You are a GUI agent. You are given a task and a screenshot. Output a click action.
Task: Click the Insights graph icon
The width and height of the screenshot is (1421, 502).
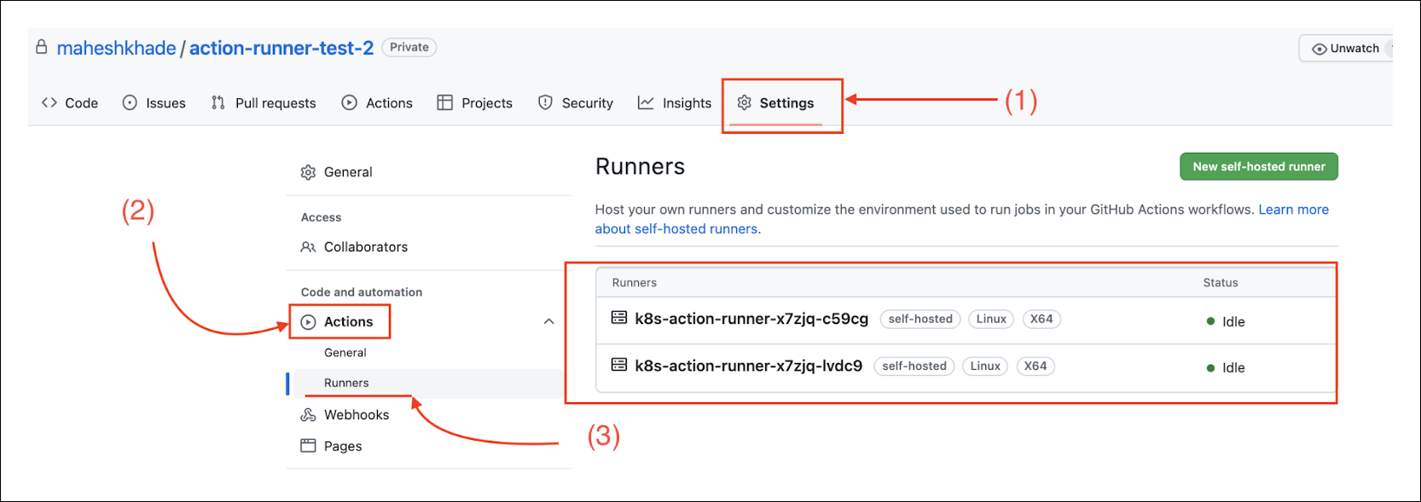coord(646,103)
